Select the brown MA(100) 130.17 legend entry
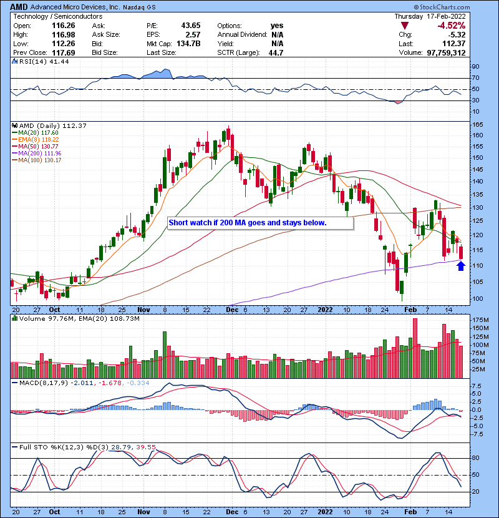499x518 pixels. pos(40,160)
